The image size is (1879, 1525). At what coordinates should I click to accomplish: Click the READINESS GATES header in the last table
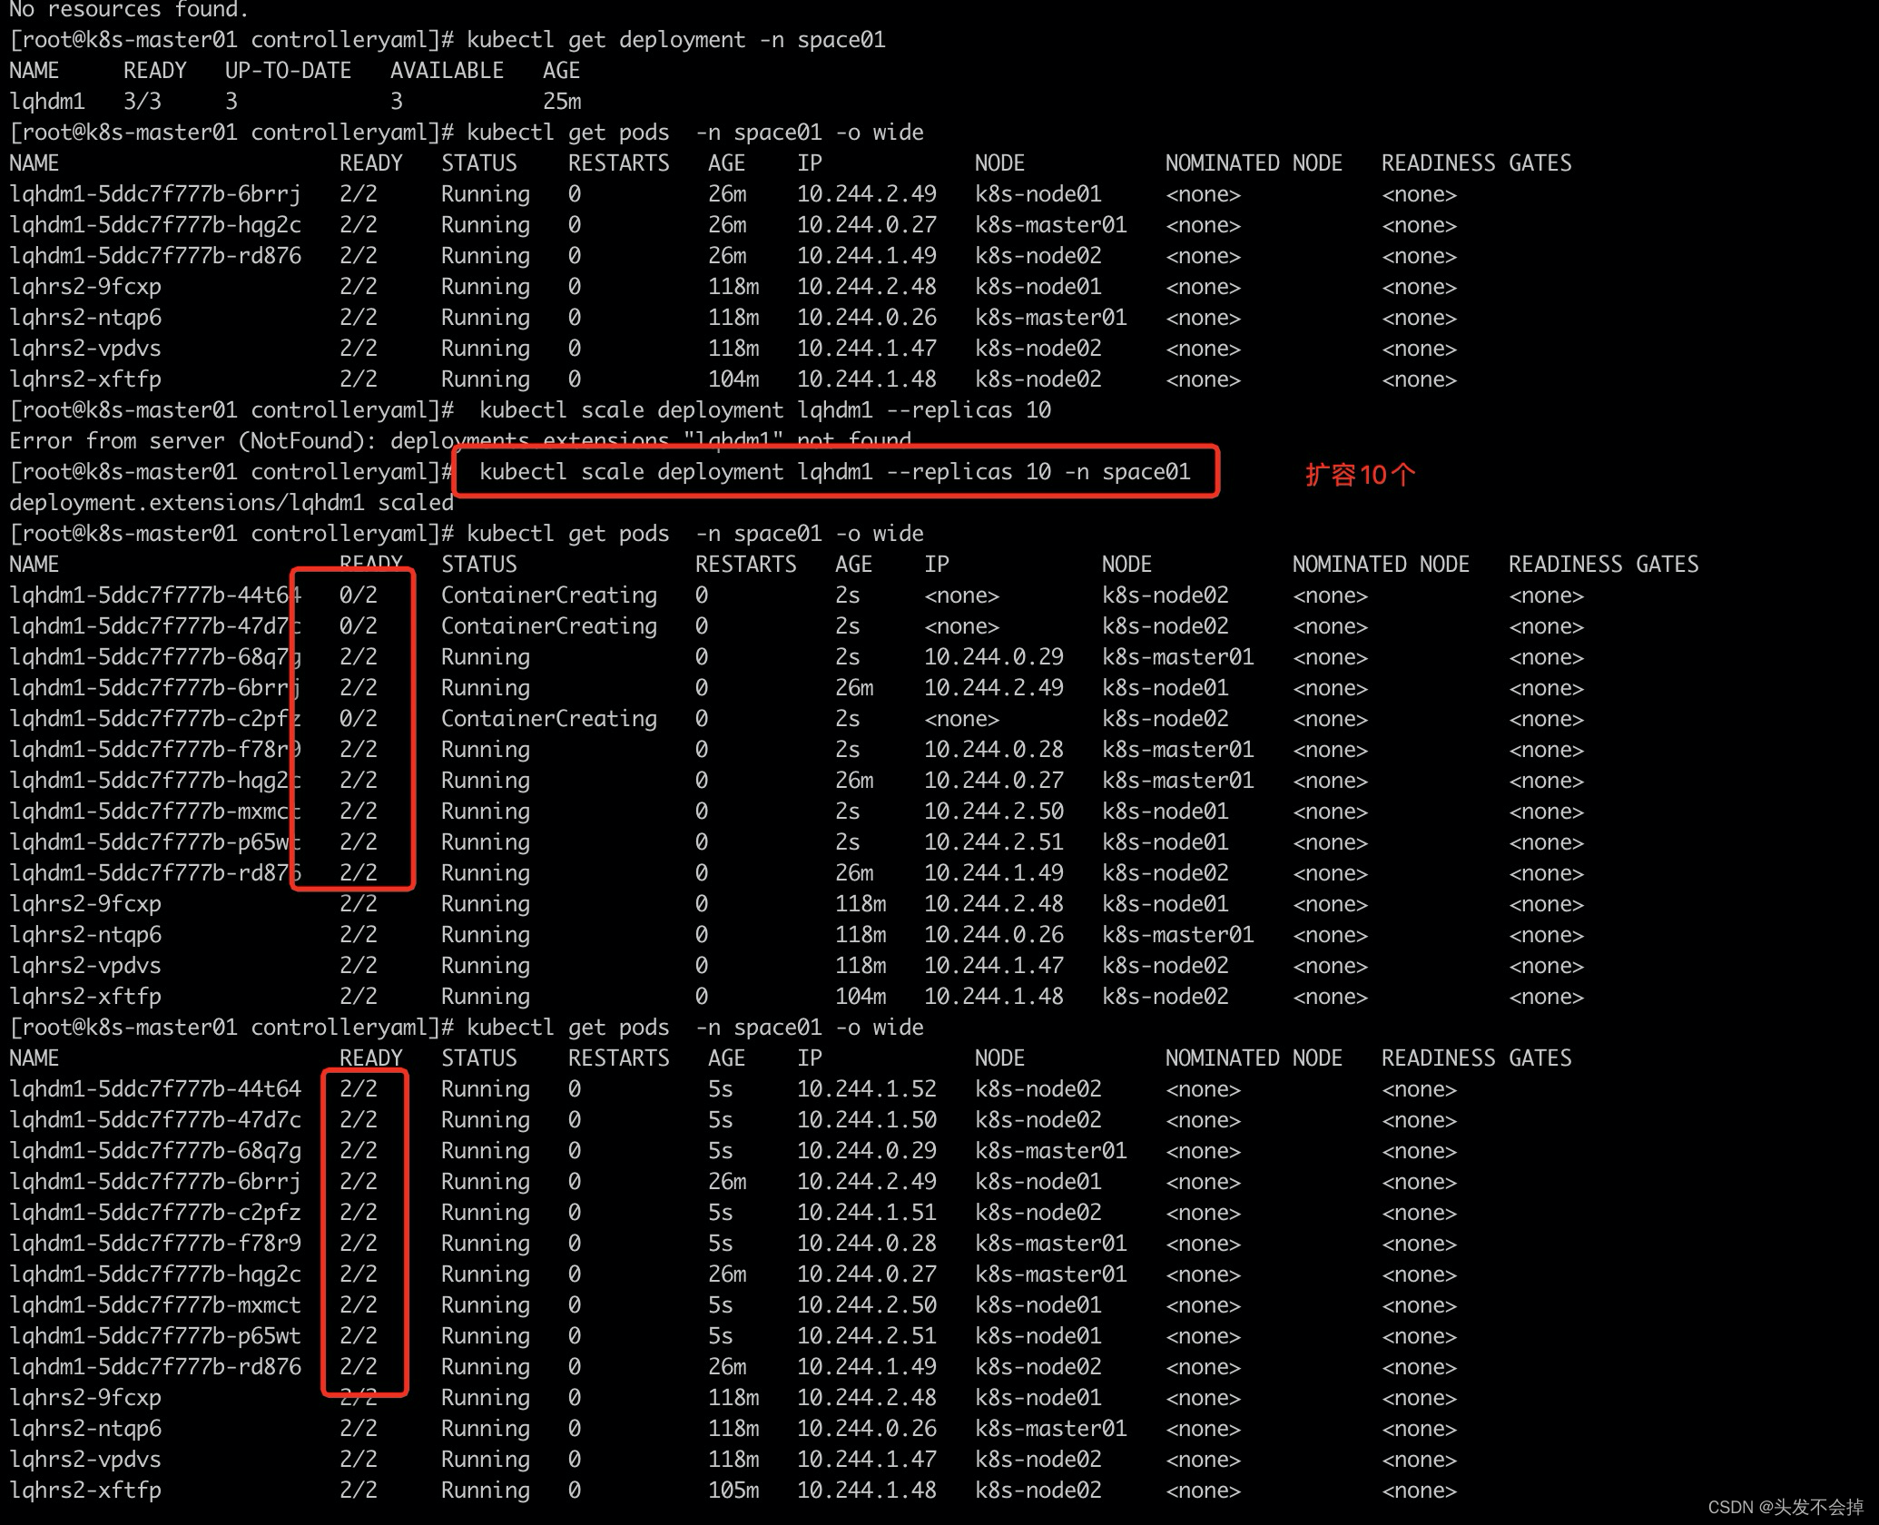[1476, 1058]
